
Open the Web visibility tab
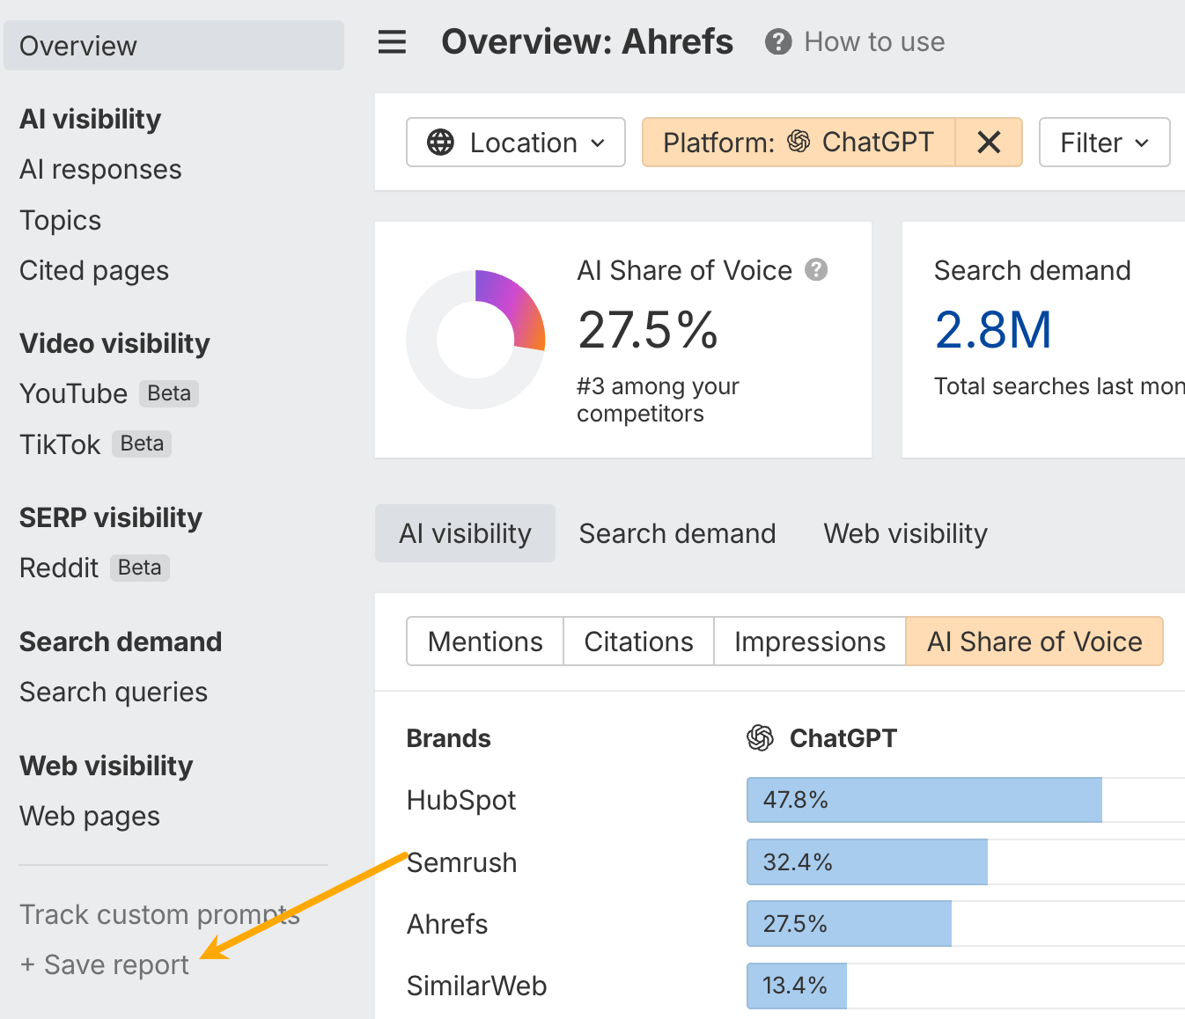point(905,533)
